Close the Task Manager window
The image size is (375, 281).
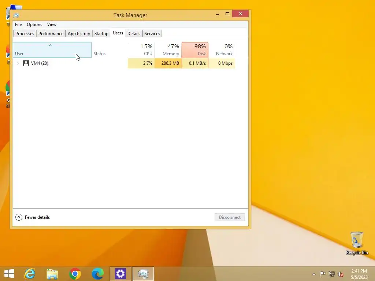[x=240, y=14]
